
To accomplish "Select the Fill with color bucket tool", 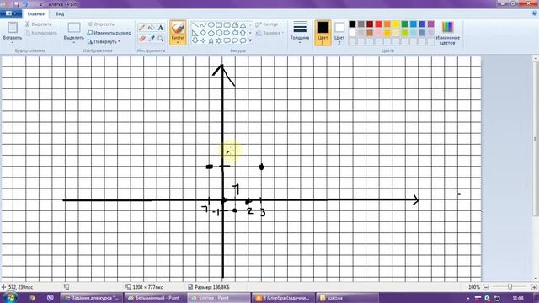I will pyautogui.click(x=152, y=28).
